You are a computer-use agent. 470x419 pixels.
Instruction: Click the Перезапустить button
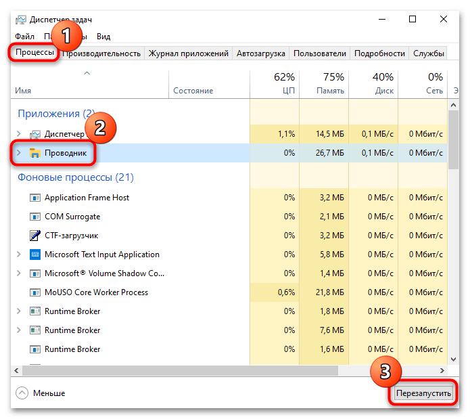[x=423, y=393]
